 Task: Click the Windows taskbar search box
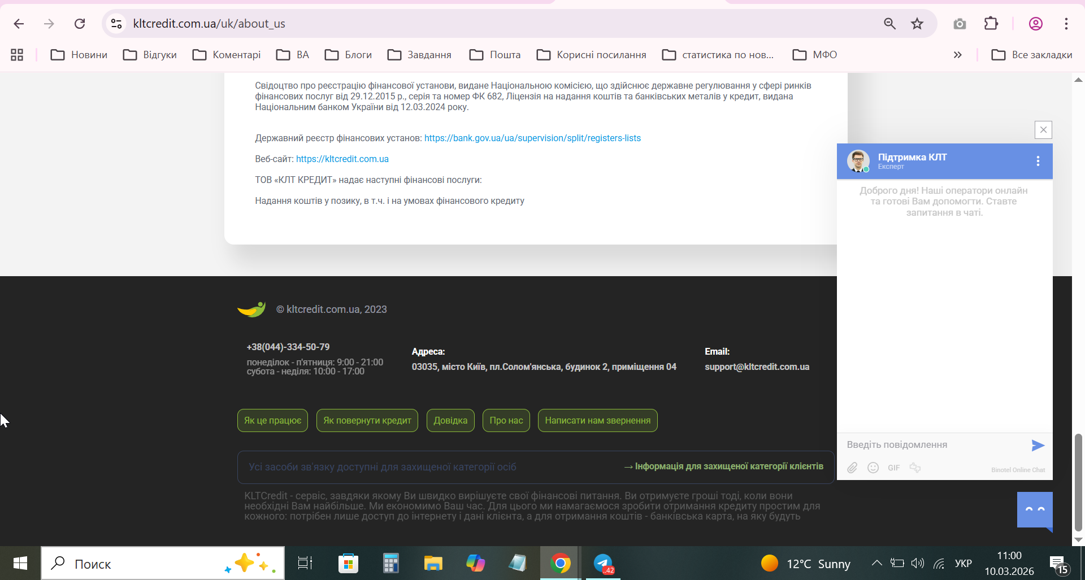[x=163, y=563]
